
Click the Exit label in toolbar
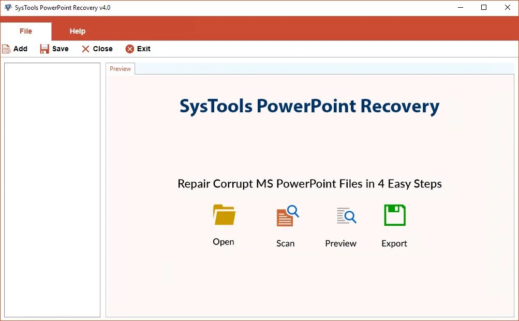click(144, 49)
